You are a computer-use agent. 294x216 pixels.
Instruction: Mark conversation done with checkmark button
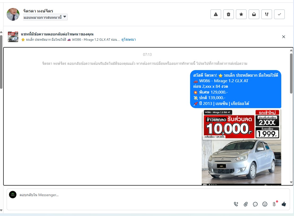pyautogui.click(x=279, y=14)
